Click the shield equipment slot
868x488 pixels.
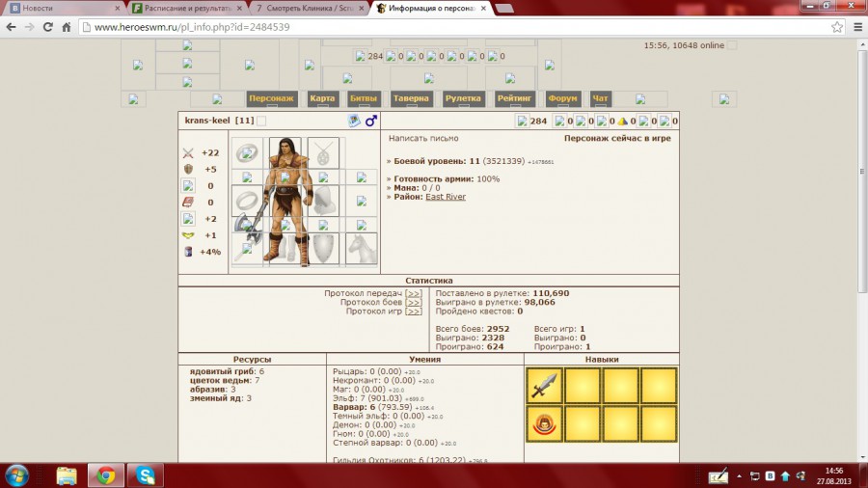[x=323, y=249]
